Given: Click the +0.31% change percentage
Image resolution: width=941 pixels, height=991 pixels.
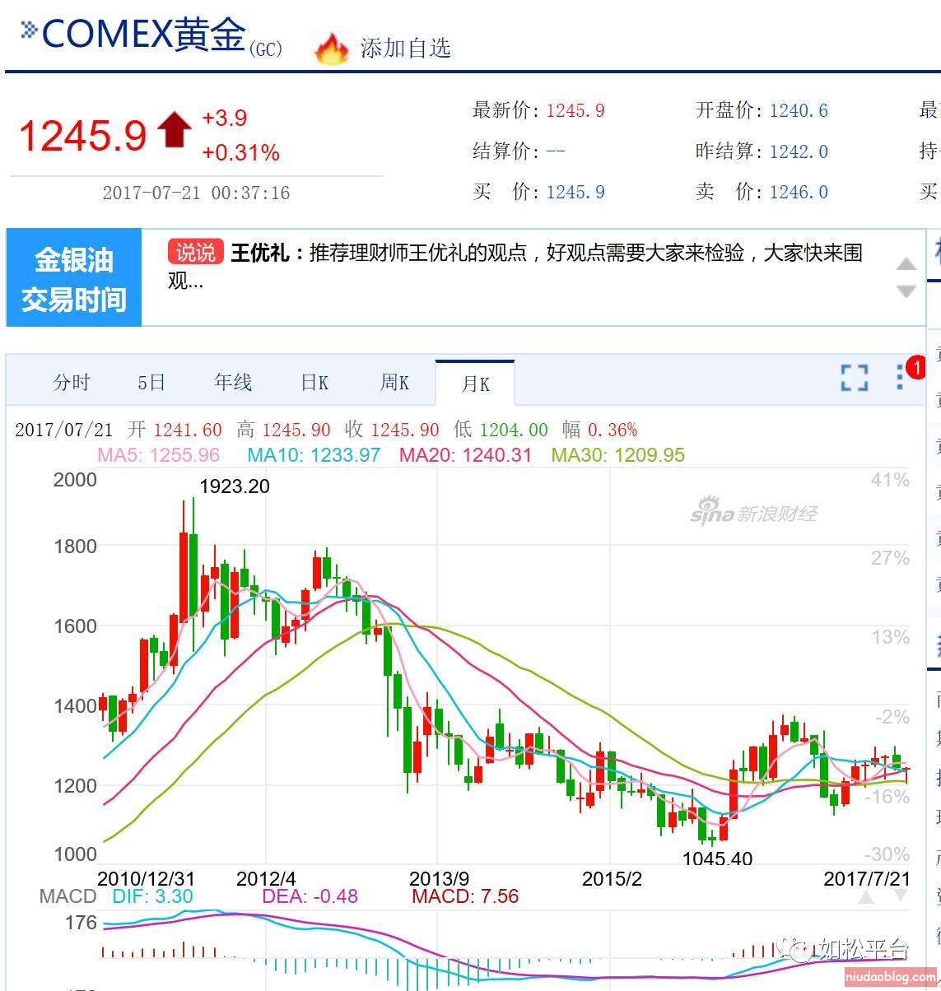Looking at the screenshot, I should point(241,153).
